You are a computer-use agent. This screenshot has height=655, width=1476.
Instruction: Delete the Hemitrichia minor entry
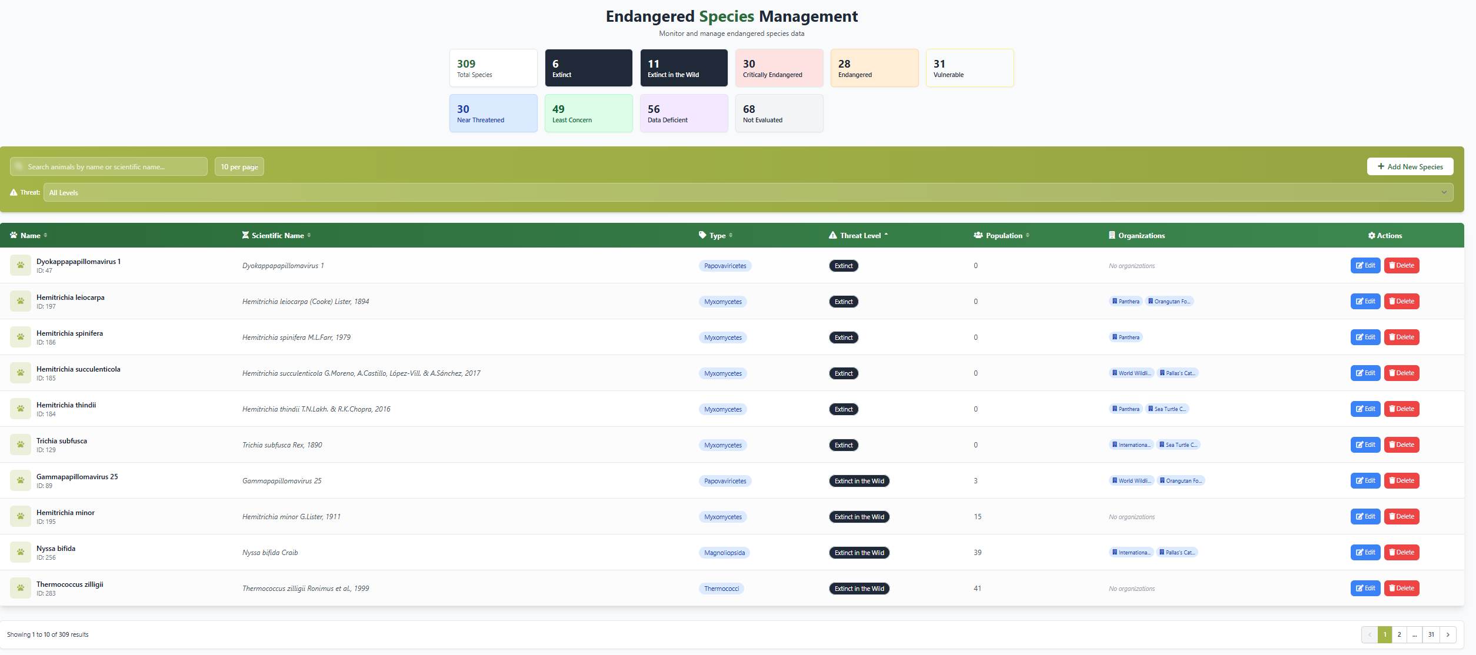pos(1401,517)
